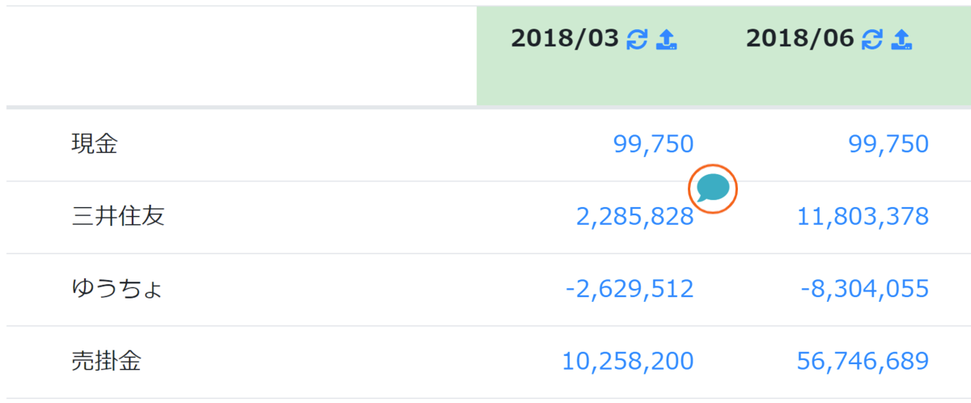Select the 現金 row label
Screen dimensions: 971x403
(95, 144)
